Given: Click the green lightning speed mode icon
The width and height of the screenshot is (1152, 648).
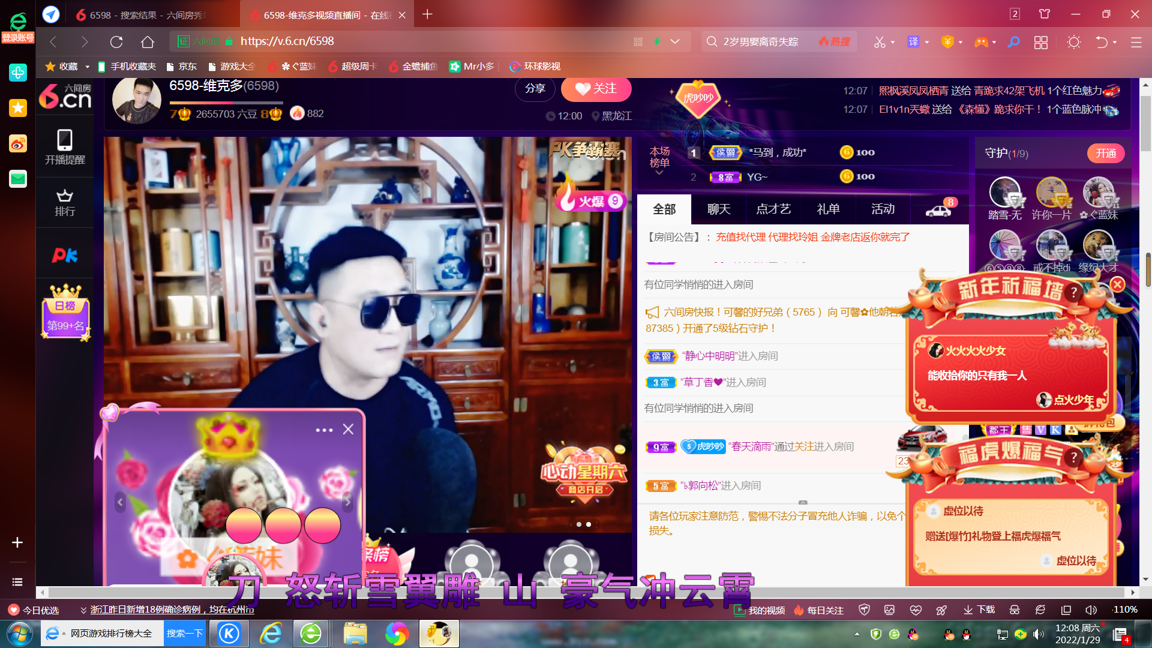Looking at the screenshot, I should (x=657, y=41).
